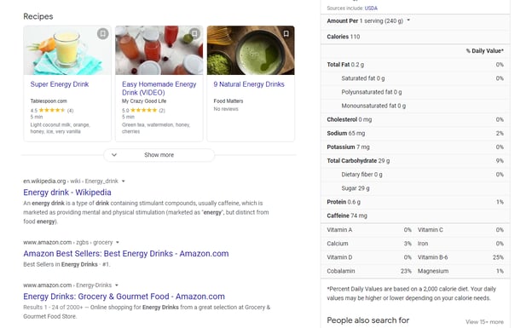This screenshot has width=532, height=328.
Task: Open Amazon Best Sellers Best Energy Drinks link
Action: (x=126, y=253)
